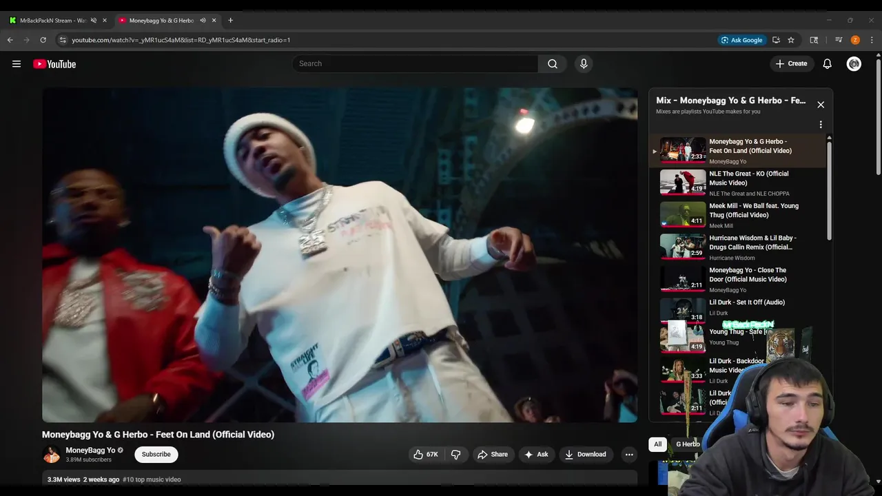The image size is (882, 496).
Task: Click the Create button
Action: pos(791,64)
